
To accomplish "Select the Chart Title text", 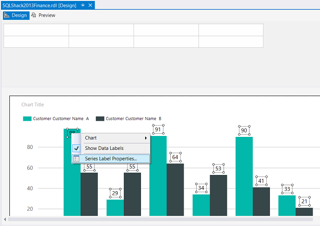I will (x=32, y=105).
